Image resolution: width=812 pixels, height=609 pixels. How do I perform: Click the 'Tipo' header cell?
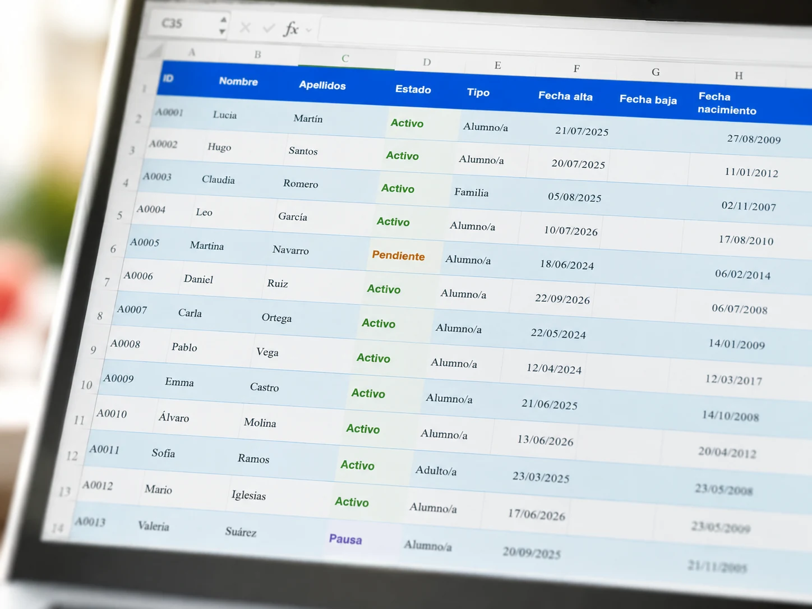(x=478, y=93)
